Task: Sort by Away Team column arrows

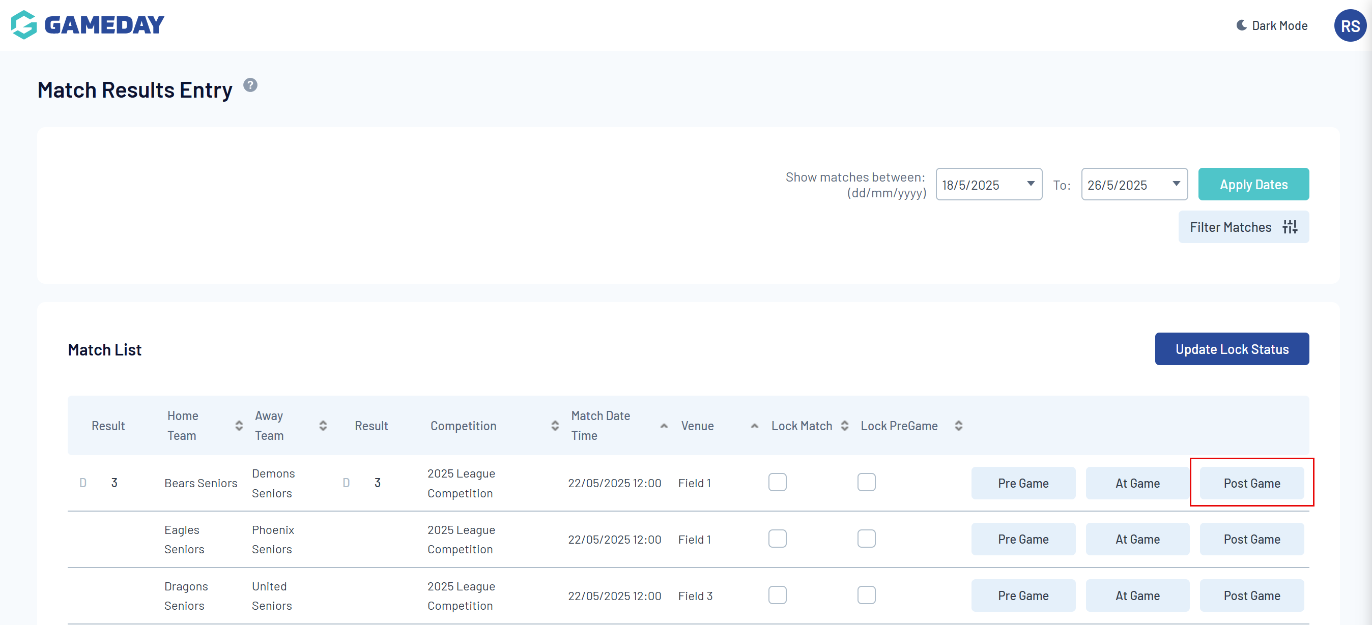Action: click(x=323, y=425)
